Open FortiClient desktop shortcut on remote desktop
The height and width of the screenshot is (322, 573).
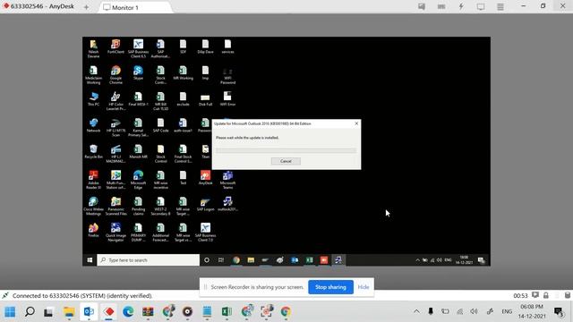click(115, 47)
